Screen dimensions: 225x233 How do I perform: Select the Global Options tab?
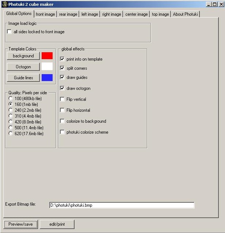click(x=19, y=14)
